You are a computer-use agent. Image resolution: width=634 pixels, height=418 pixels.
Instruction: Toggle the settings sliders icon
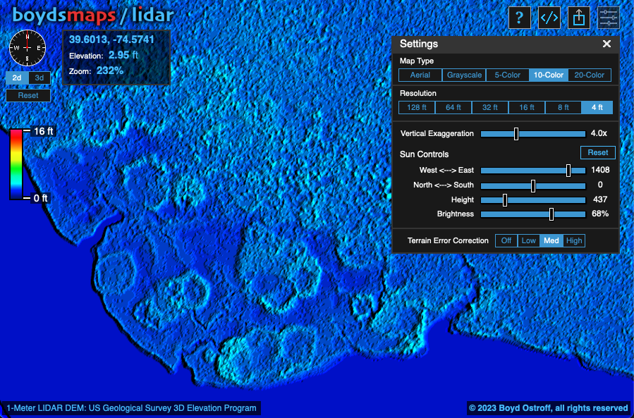[x=609, y=18]
